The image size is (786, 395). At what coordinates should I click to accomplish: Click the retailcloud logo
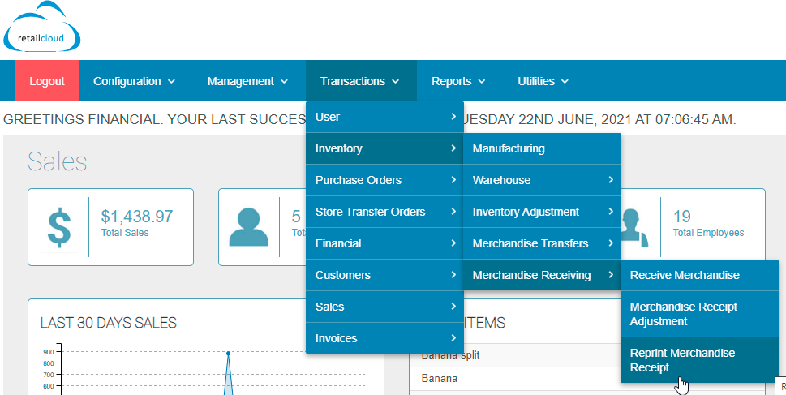(44, 30)
